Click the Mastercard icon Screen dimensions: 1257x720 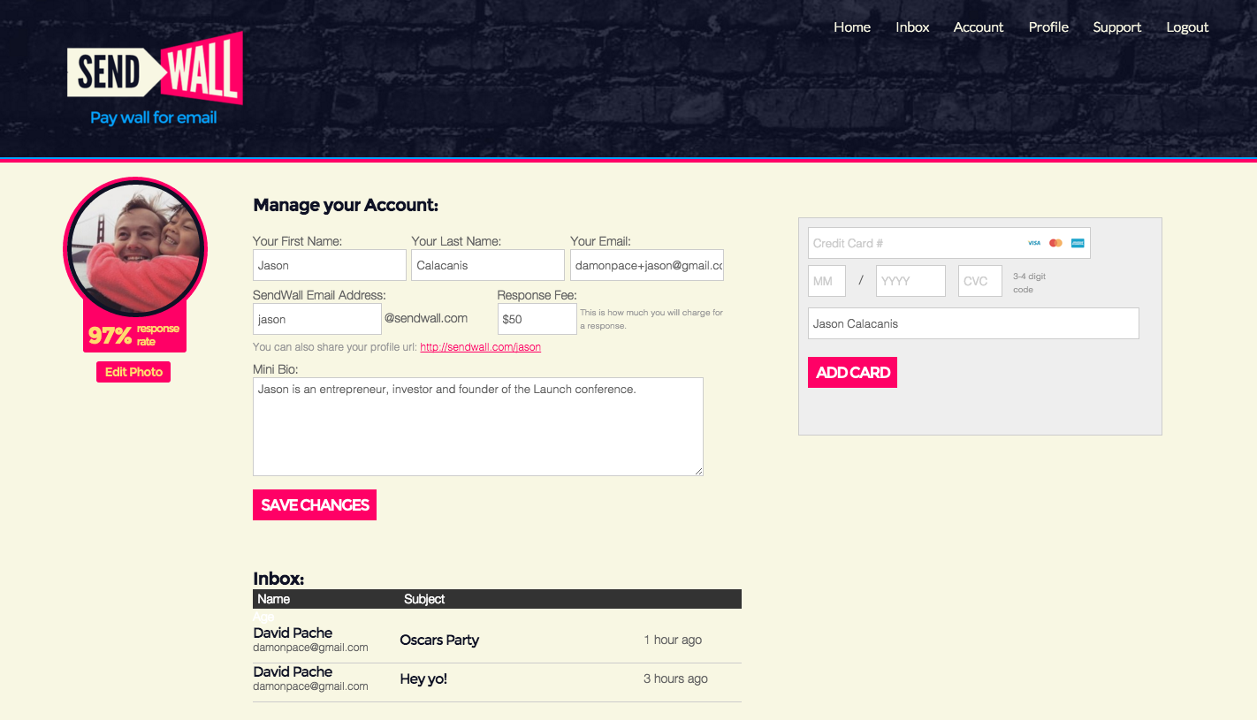(x=1055, y=243)
